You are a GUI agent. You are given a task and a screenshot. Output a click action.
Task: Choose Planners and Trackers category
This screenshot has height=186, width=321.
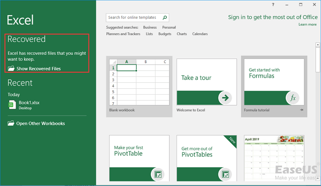pyautogui.click(x=123, y=34)
